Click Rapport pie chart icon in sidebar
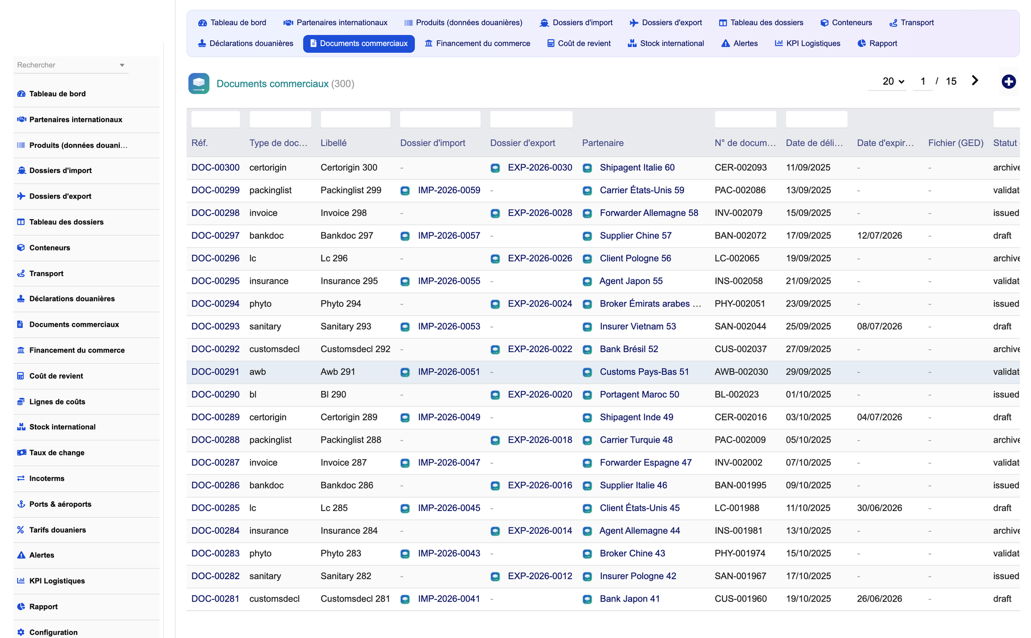This screenshot has width=1031, height=638. pos(21,606)
